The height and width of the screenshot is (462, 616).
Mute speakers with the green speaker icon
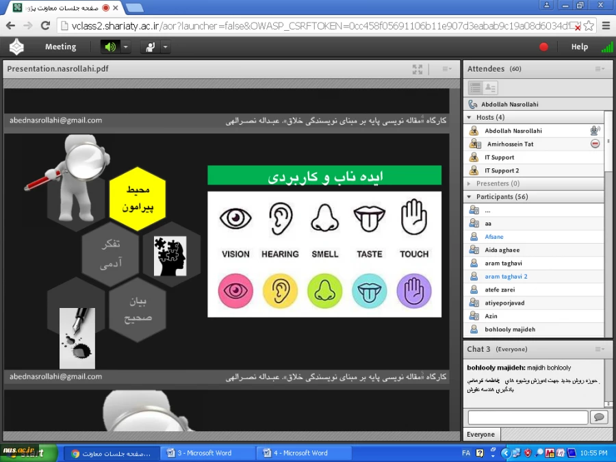(110, 47)
